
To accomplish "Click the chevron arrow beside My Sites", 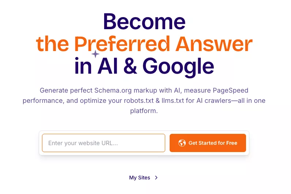I will click(156, 178).
